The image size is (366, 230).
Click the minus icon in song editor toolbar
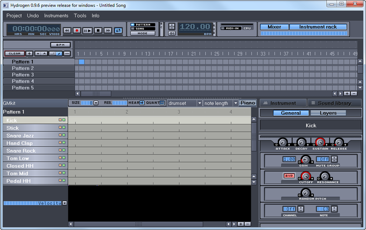67,53
